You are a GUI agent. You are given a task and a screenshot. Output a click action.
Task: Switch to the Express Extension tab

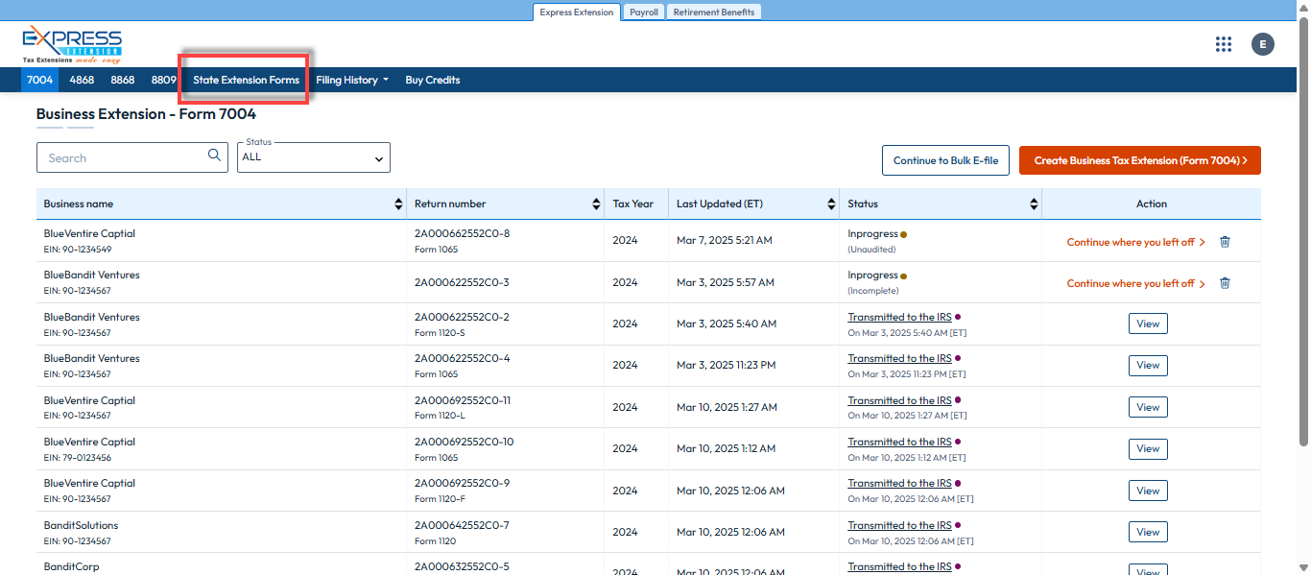click(x=576, y=12)
